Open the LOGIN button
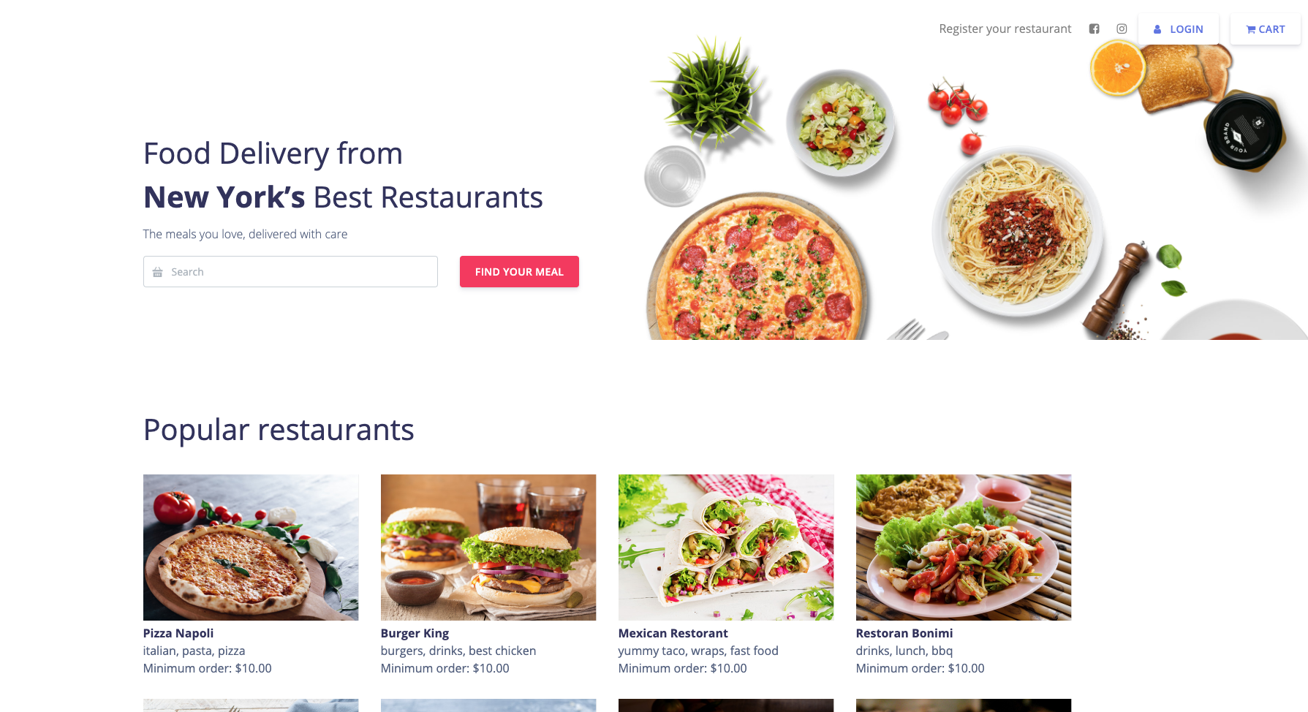This screenshot has height=712, width=1308. point(1179,29)
